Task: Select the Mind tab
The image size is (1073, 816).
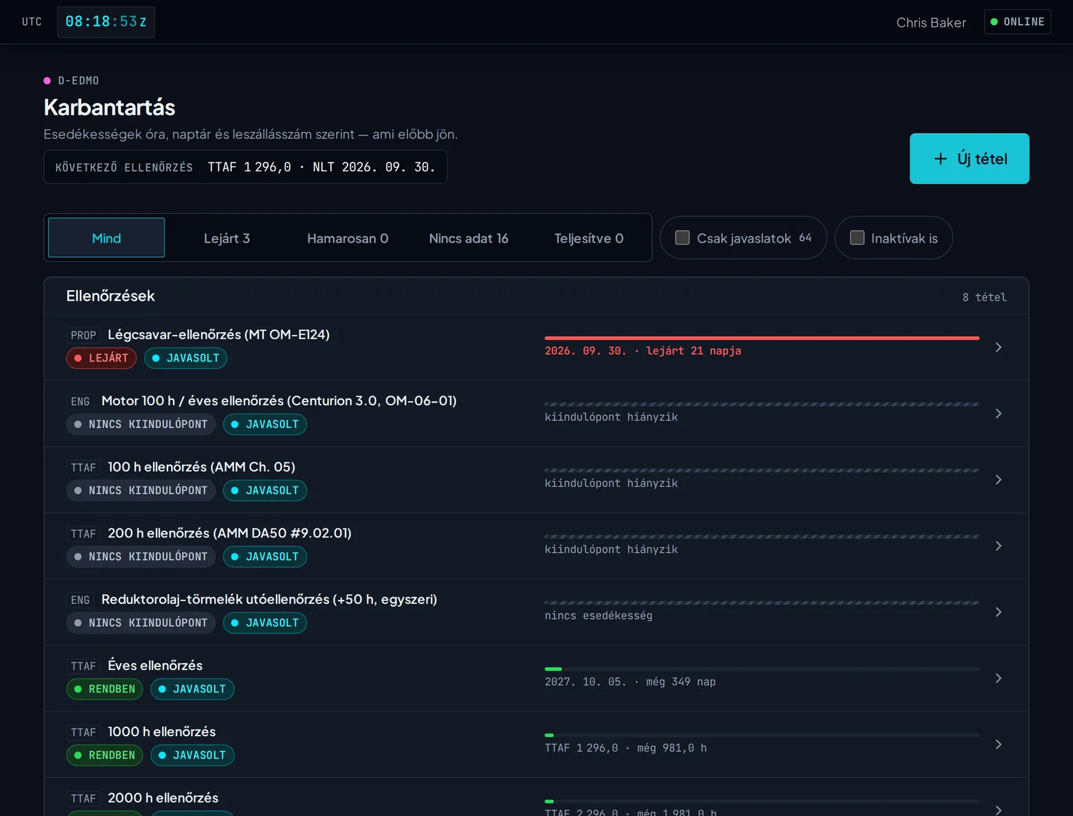Action: [106, 238]
